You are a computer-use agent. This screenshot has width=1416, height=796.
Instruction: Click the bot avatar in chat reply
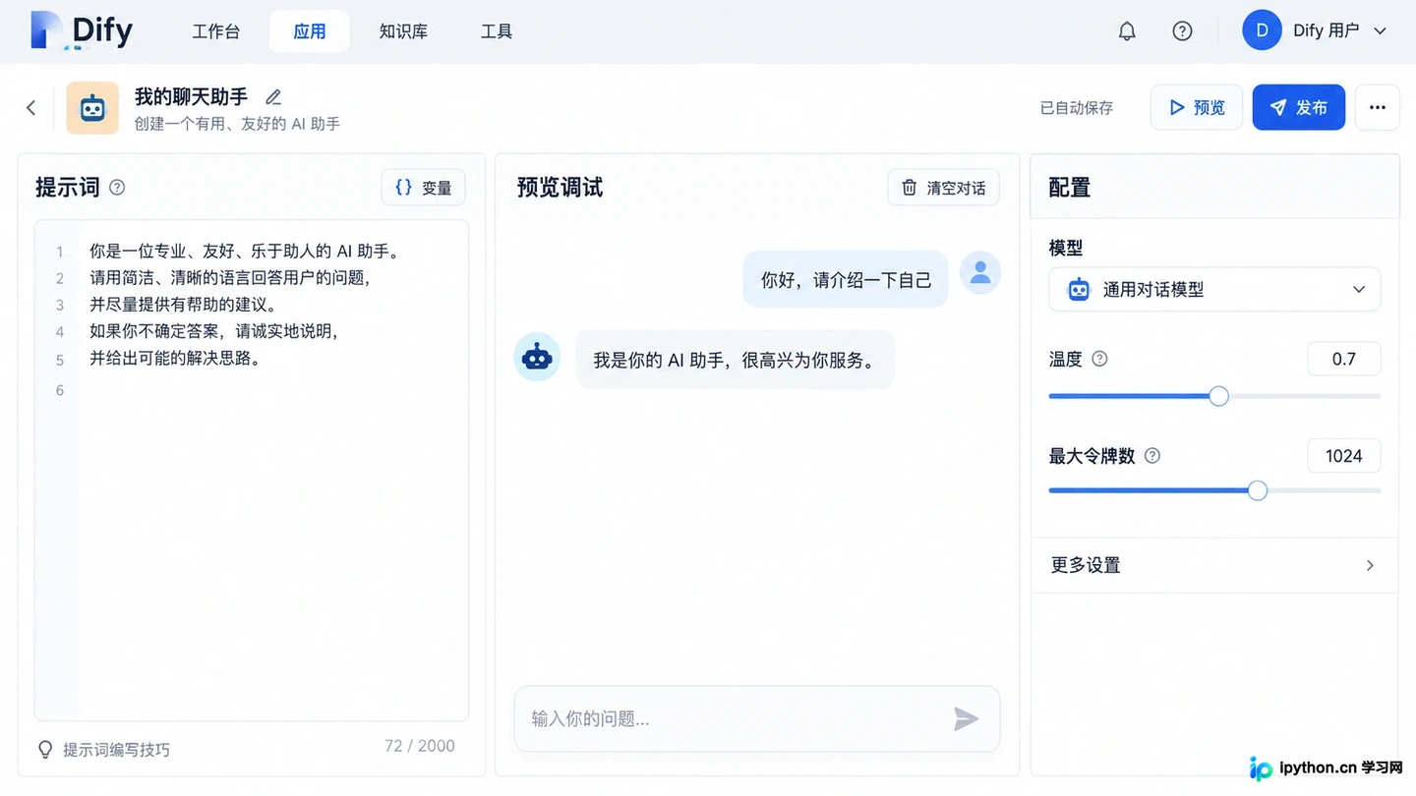(537, 357)
